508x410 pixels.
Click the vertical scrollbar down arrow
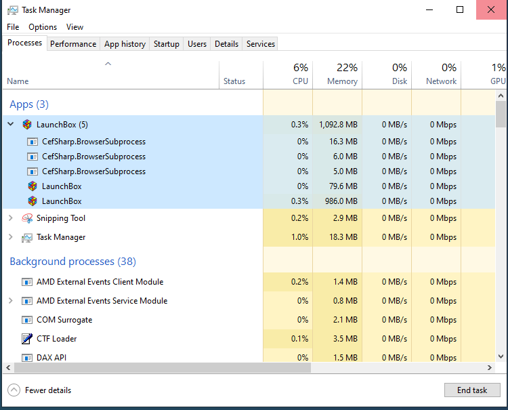pyautogui.click(x=501, y=356)
